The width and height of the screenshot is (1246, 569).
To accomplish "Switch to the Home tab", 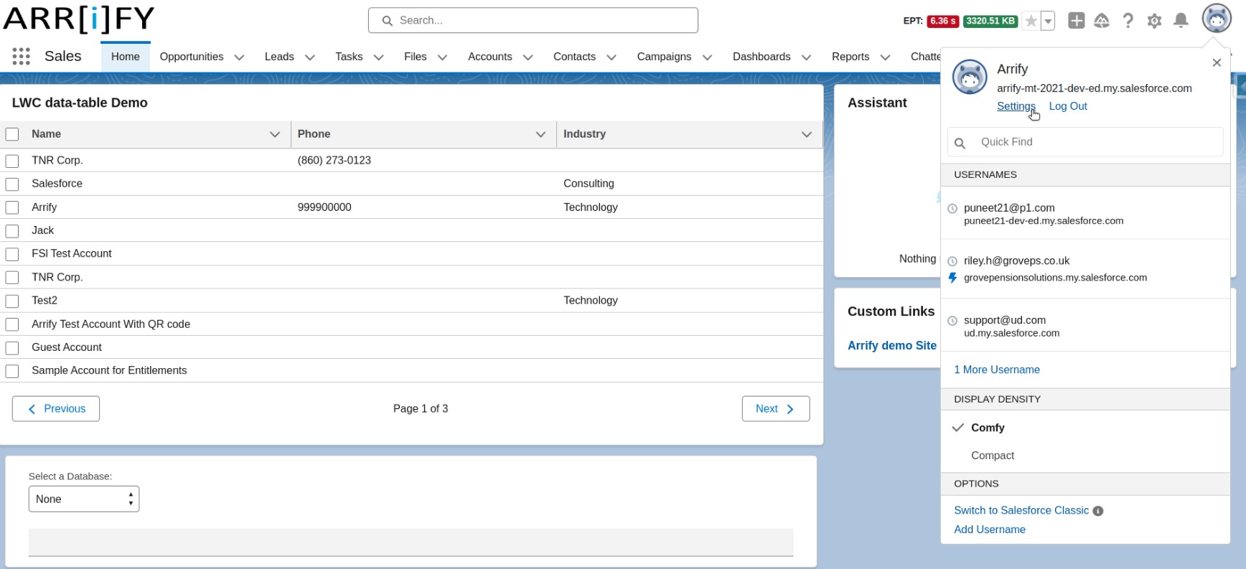I will pos(126,57).
